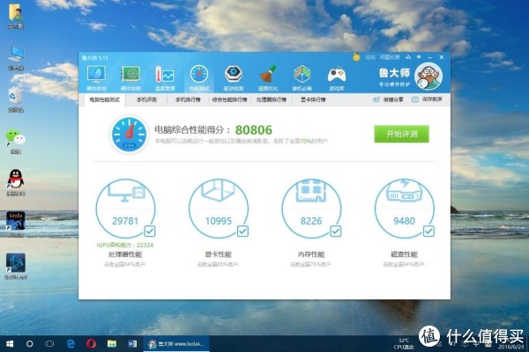Open the This PC desktop icon
Screen dimensions: 529x352
(16, 58)
